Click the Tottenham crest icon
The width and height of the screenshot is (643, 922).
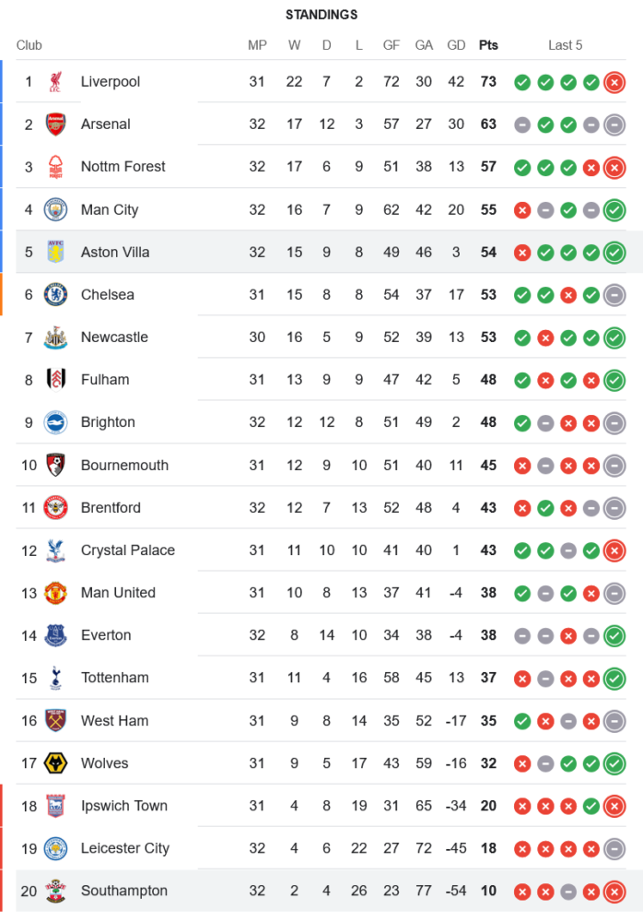click(55, 678)
